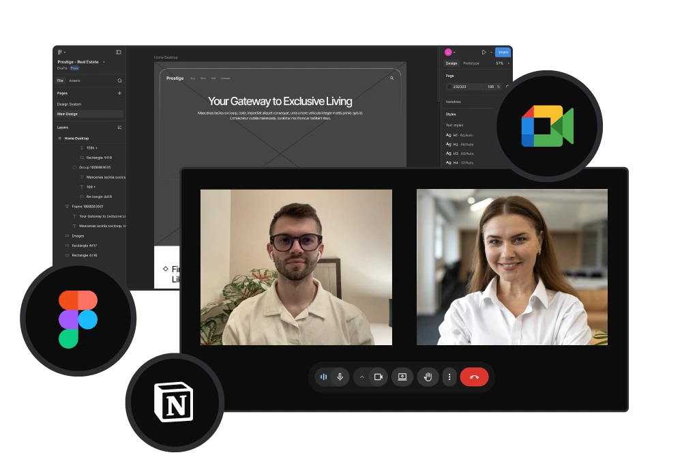This screenshot has width=682, height=455.
Task: Expand video settings chevron beside camera
Action: [362, 377]
